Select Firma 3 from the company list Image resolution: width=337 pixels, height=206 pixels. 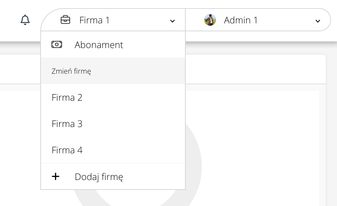click(67, 124)
